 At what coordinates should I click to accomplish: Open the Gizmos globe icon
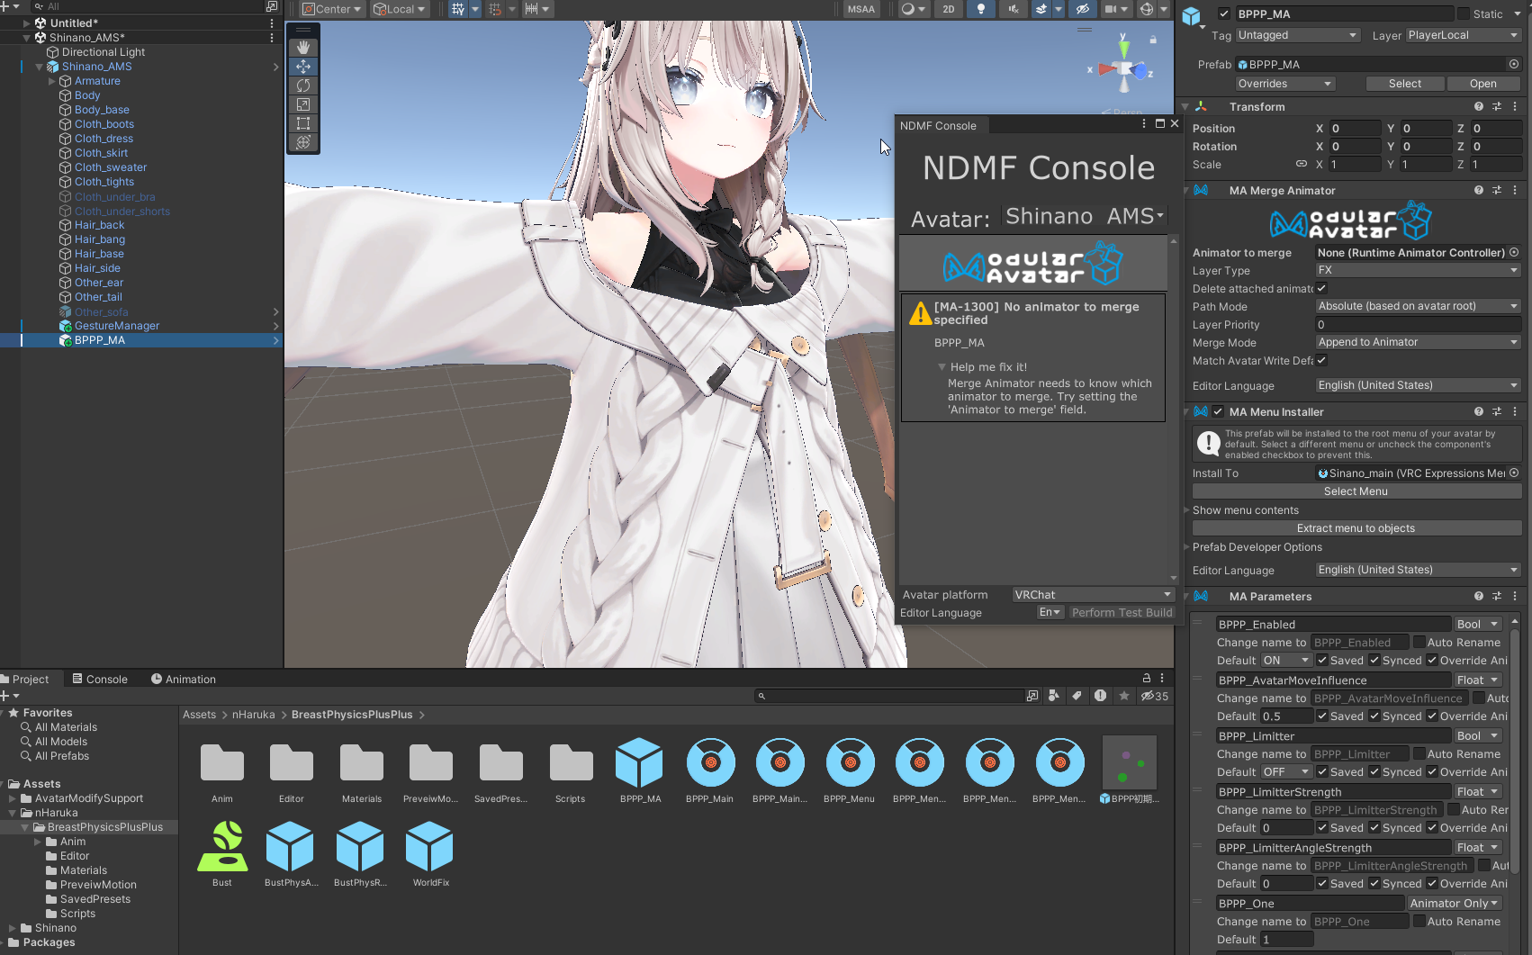1147,9
